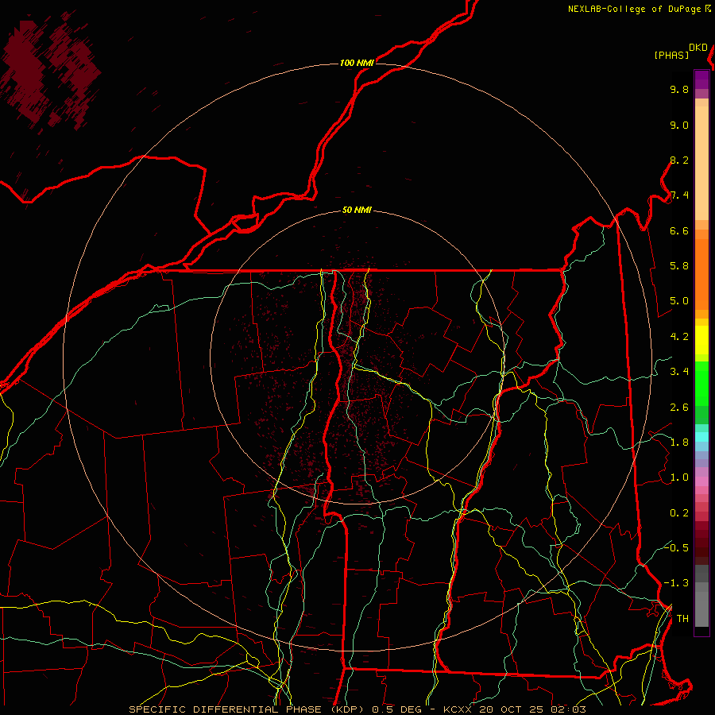
Task: Click the 5.8 legend value
Action: pos(679,266)
